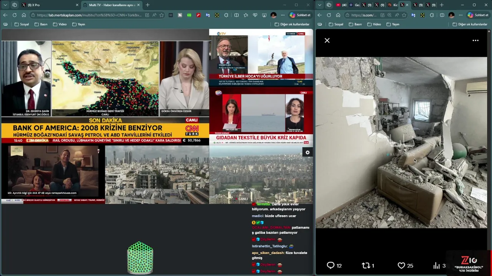Open extensions puzzle icon in right window
The width and height of the screenshot is (492, 276).
tap(432, 15)
